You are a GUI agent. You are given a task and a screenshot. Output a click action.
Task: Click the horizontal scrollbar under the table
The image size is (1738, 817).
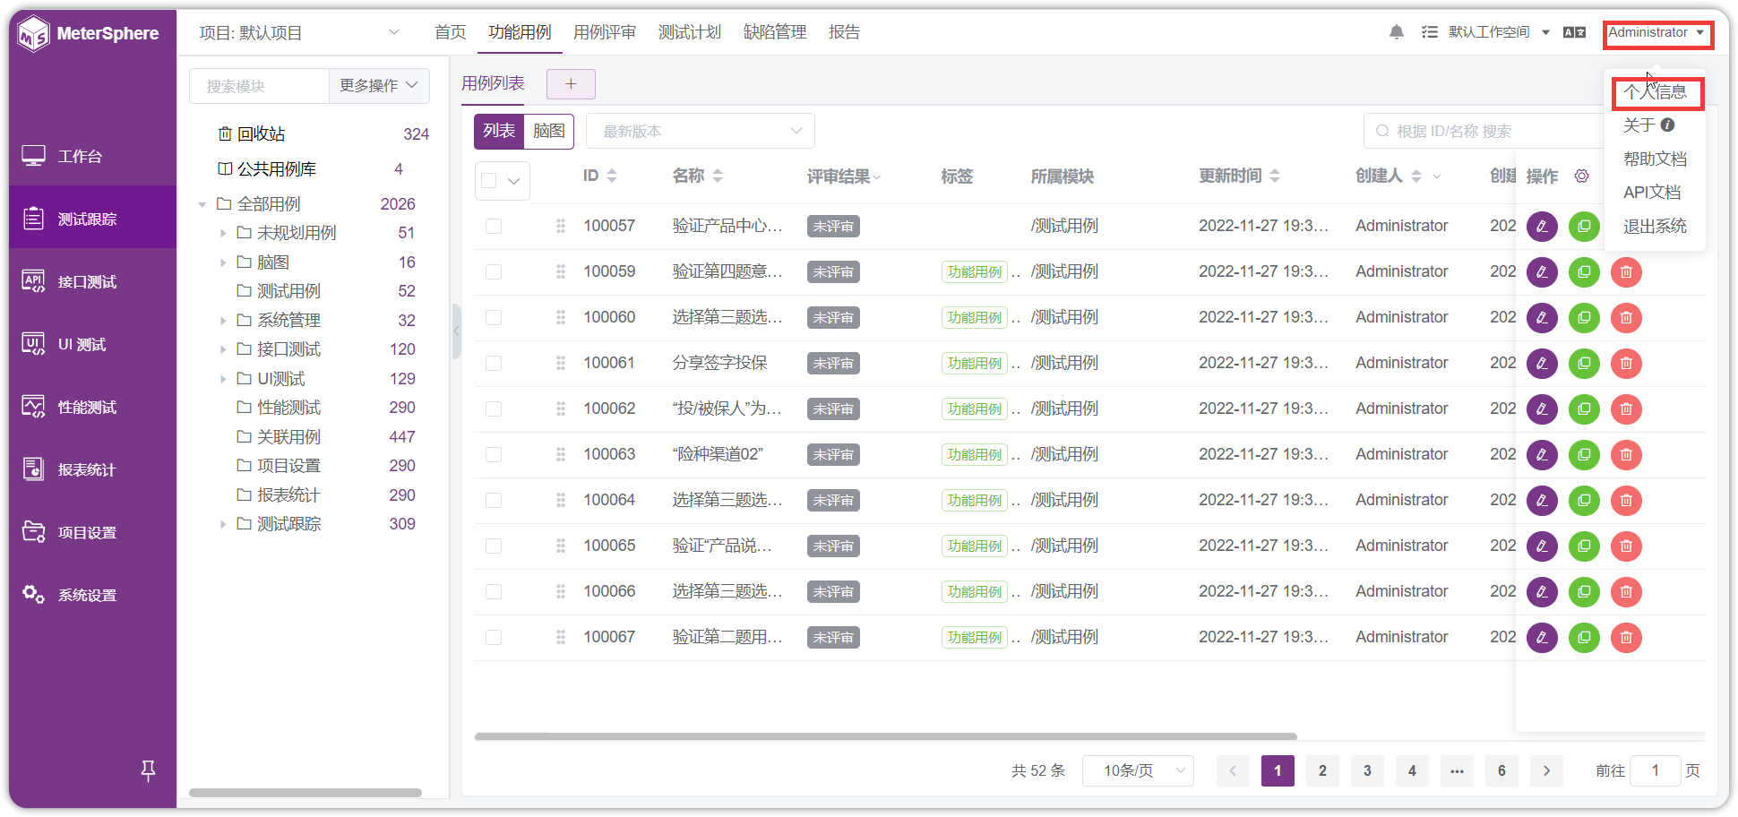(x=886, y=736)
